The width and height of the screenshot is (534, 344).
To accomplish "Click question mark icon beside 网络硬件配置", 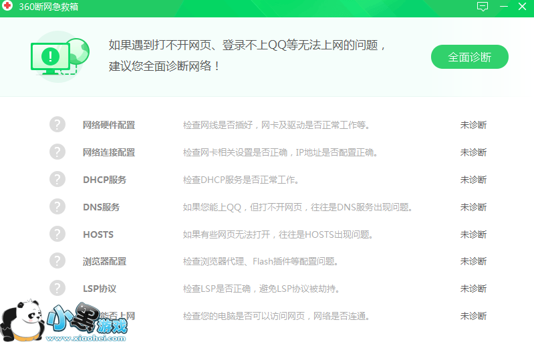I will coord(57,124).
